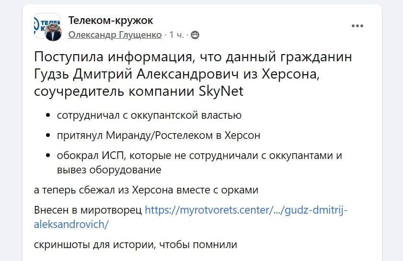Viewport: 403px width, 261px height.
Task: Click the line 'скриншоты для истории, чтобы помнили'
Action: [136, 245]
